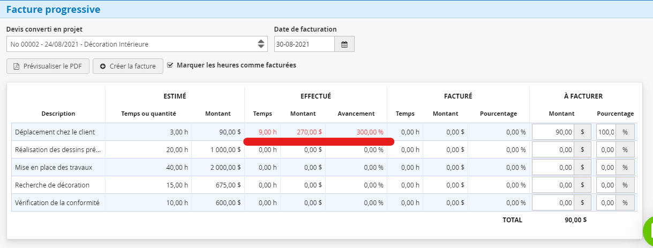653x248 pixels.
Task: Click Prévisualiser le PDF button
Action: click(48, 66)
